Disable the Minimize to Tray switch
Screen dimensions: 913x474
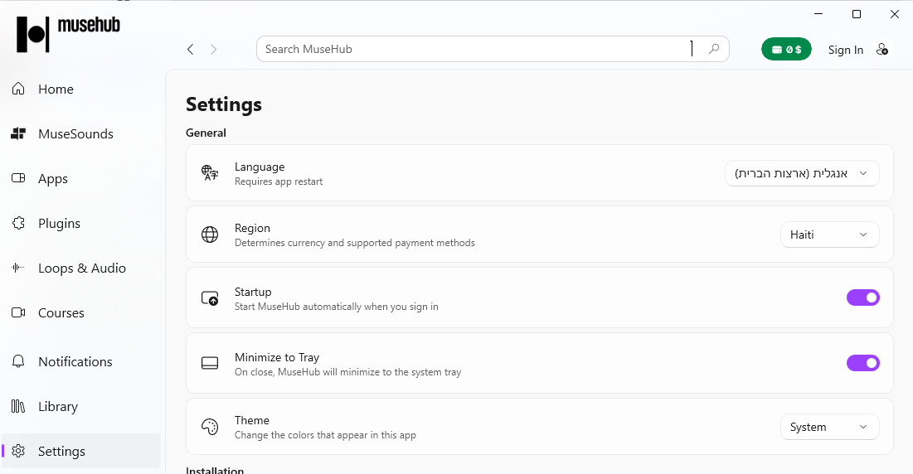[863, 363]
